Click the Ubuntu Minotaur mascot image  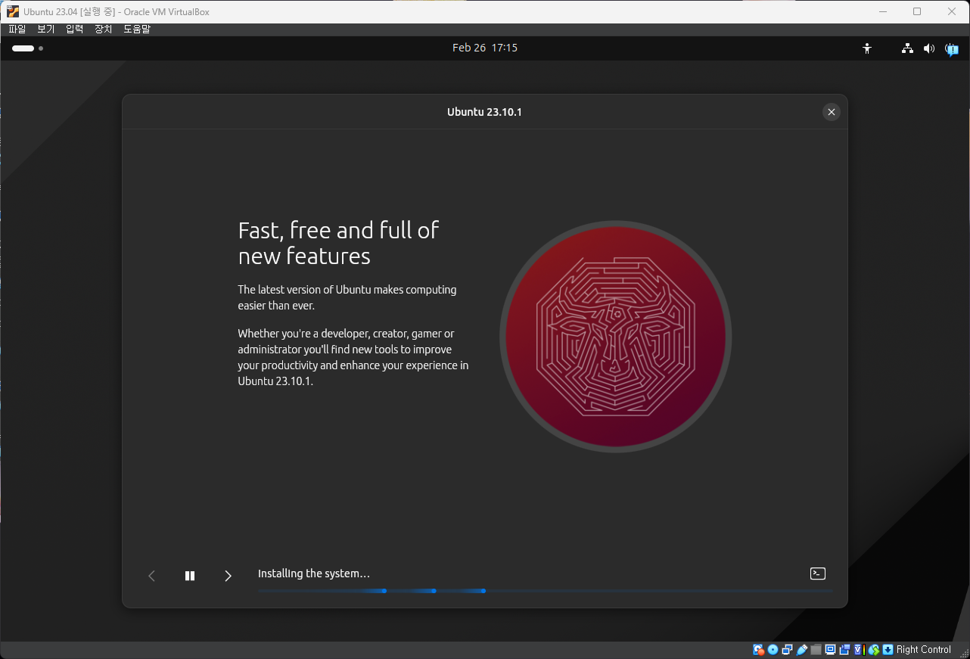(x=615, y=337)
